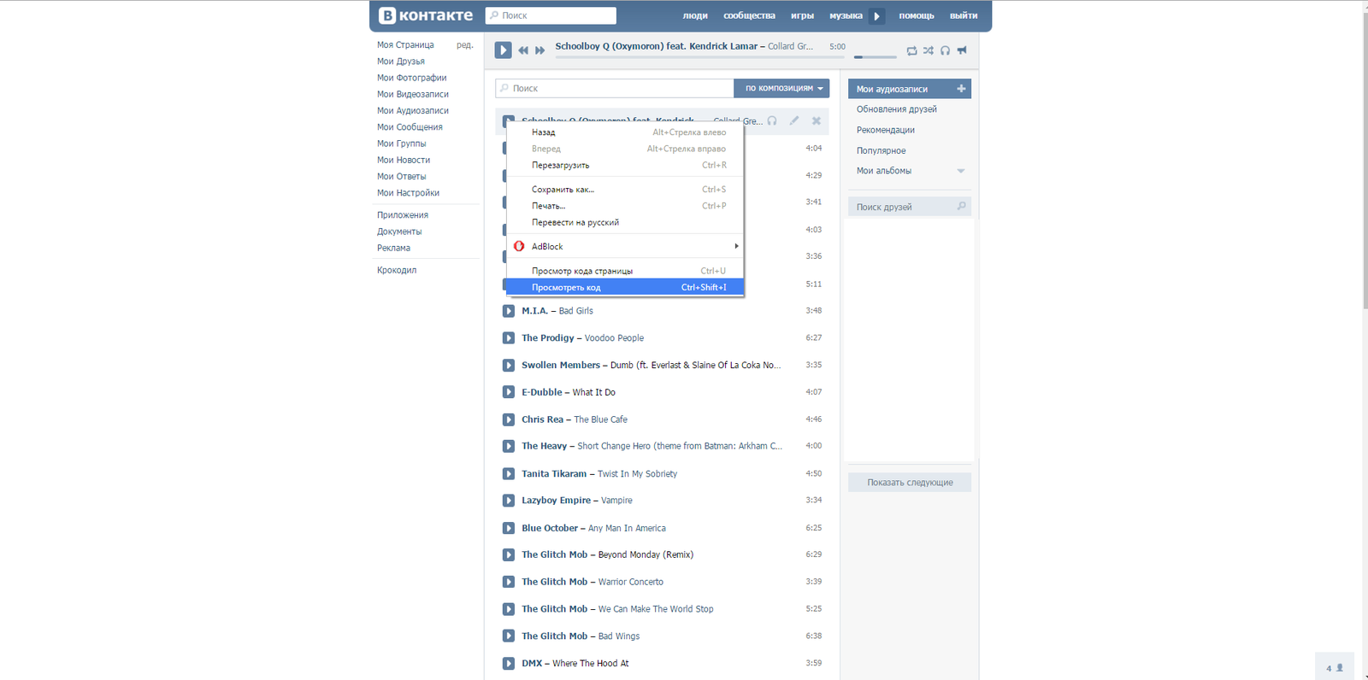Play Tanita Tikaram Twist In My Sobriety
Screen dimensions: 1368x680
[509, 473]
